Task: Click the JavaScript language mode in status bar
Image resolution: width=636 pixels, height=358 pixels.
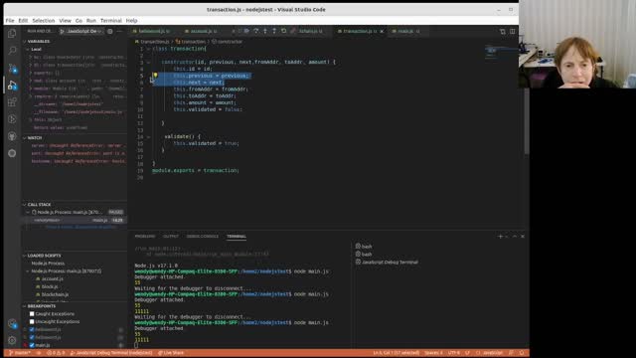Action: click(x=493, y=353)
